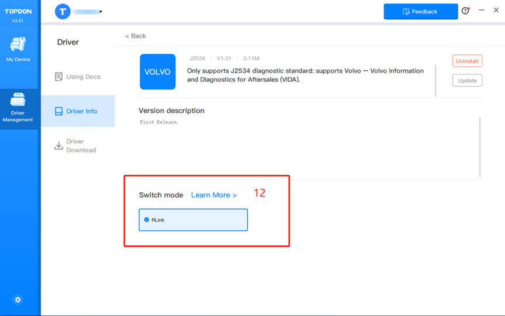Click the 0.11M size label

(251, 58)
